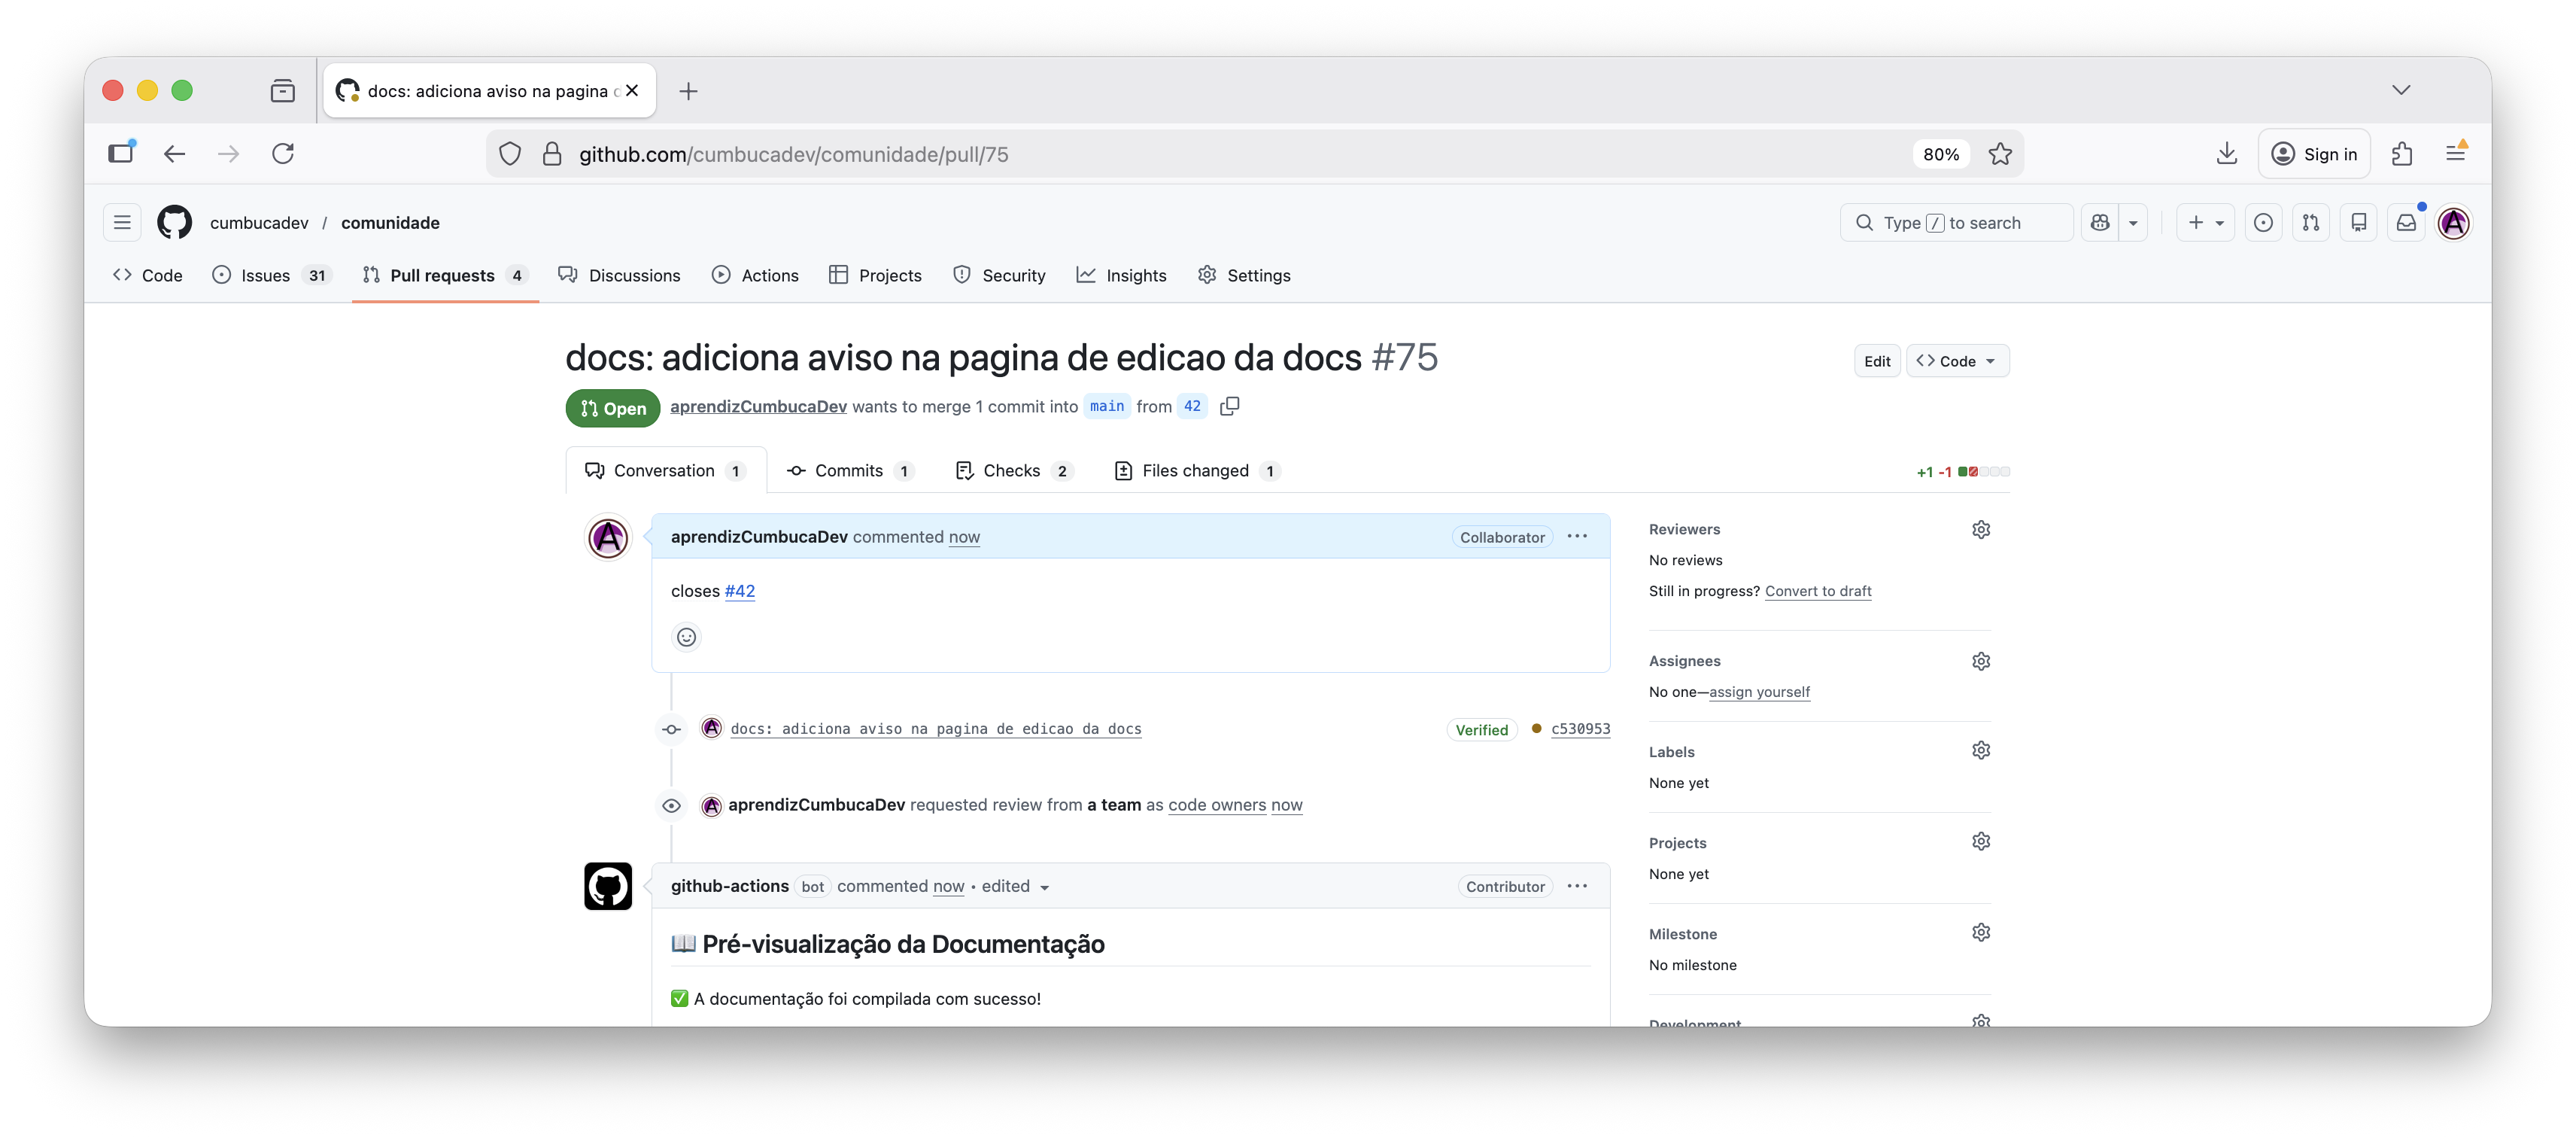
Task: Open the repository Code tab
Action: [148, 275]
